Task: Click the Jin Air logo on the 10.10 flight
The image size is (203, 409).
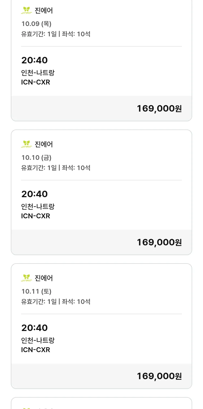Action: pyautogui.click(x=27, y=144)
